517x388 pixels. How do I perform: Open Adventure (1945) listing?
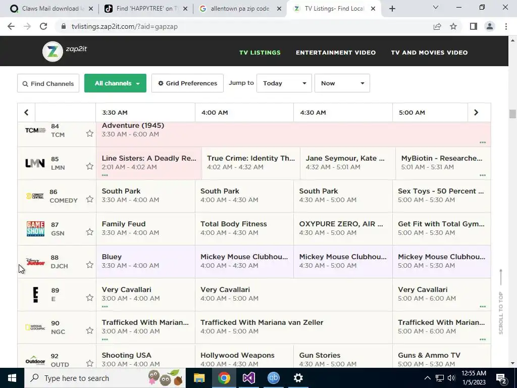point(293,134)
